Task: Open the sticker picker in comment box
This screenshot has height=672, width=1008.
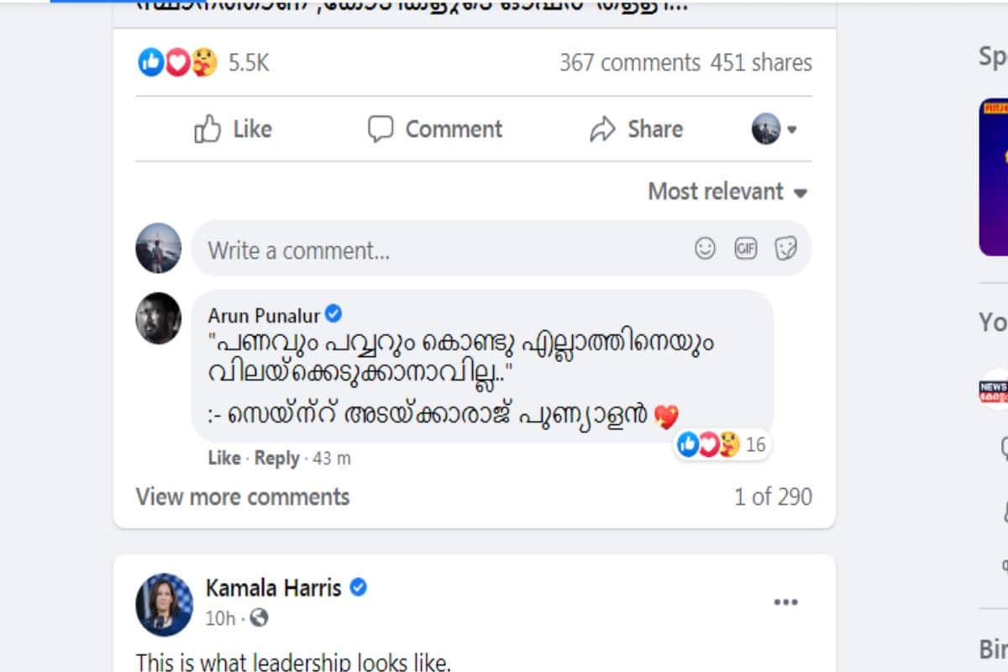Action: (x=785, y=249)
